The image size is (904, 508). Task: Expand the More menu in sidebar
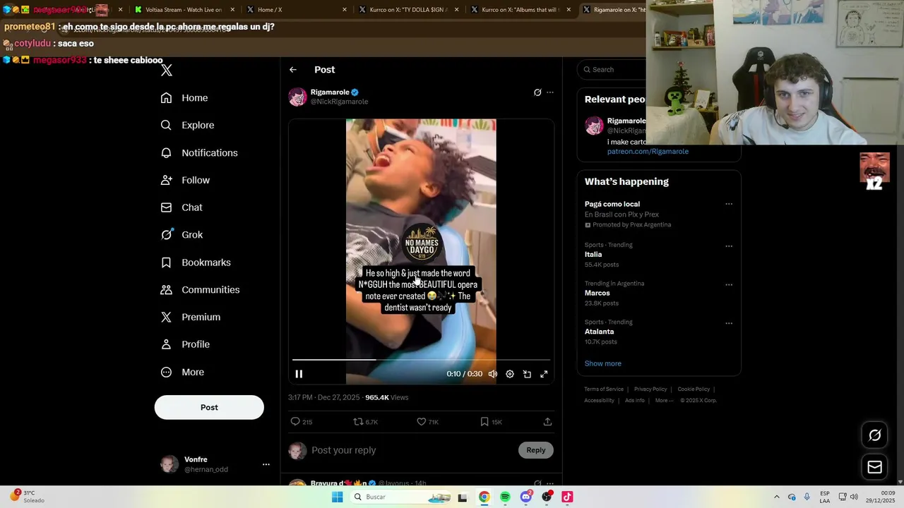[x=183, y=372]
